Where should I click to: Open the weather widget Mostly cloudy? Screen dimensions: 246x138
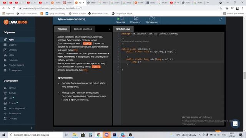(183, 135)
